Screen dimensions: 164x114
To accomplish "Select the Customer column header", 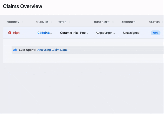I will (x=101, y=22).
